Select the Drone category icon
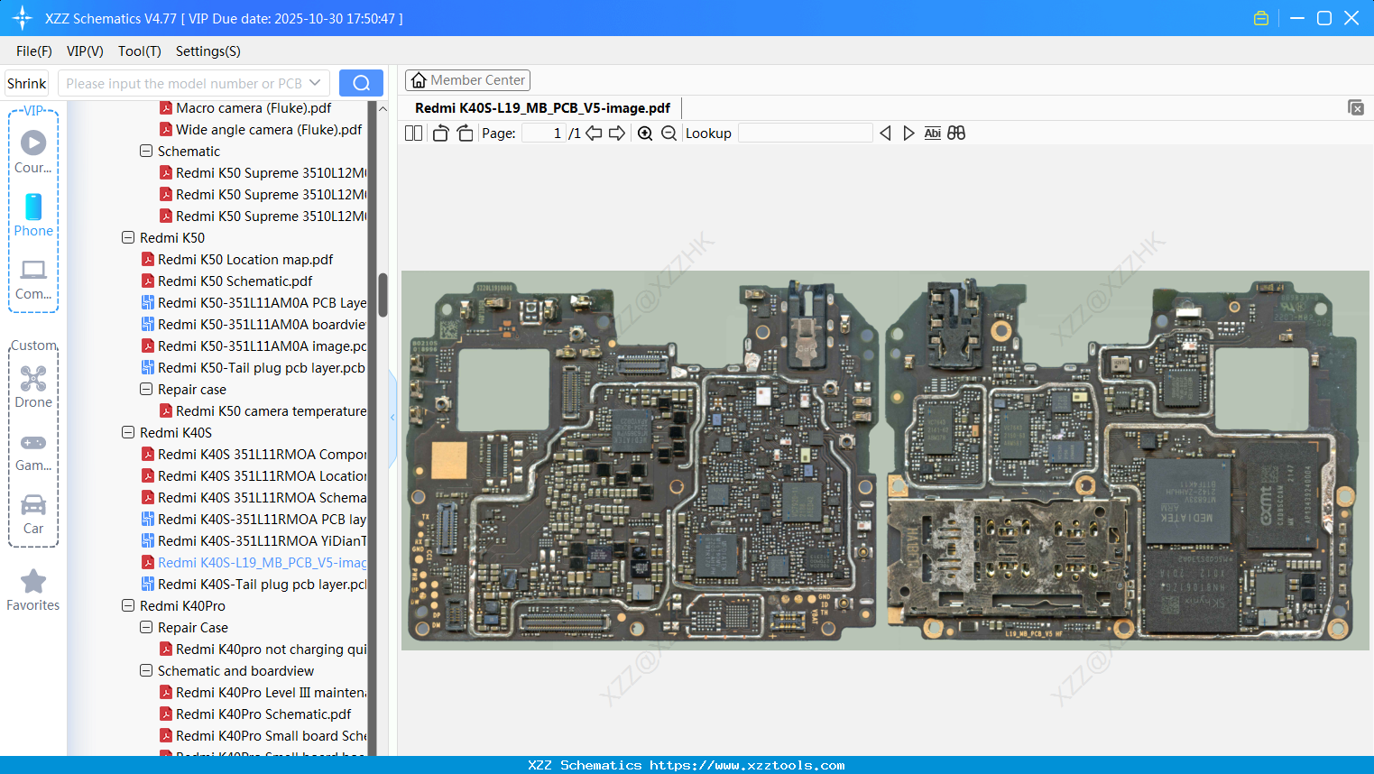 (33, 378)
